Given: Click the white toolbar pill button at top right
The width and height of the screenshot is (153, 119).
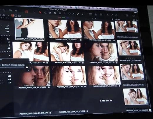Looking at the screenshot, I should pyautogui.click(x=135, y=13).
